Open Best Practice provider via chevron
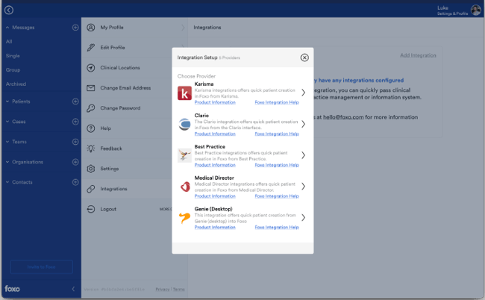Image resolution: width=485 pixels, height=300 pixels. click(304, 155)
